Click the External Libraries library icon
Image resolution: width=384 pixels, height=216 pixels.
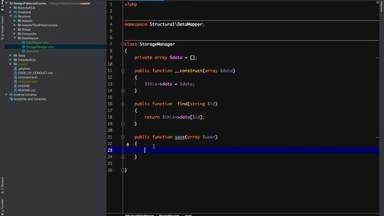[11, 95]
